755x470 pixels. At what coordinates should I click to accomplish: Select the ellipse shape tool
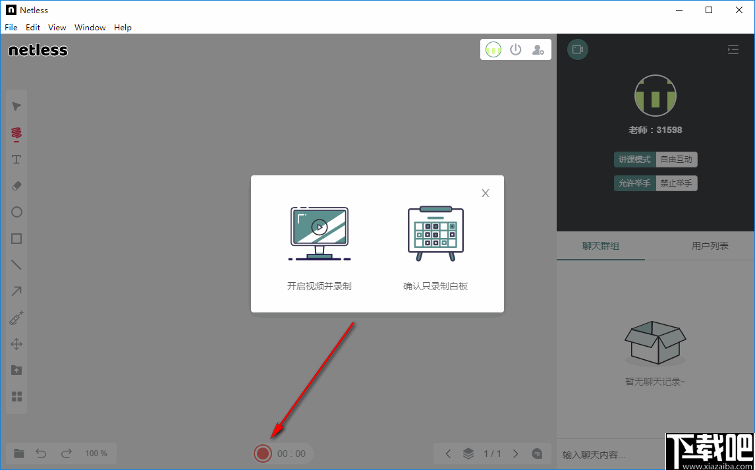click(x=16, y=212)
